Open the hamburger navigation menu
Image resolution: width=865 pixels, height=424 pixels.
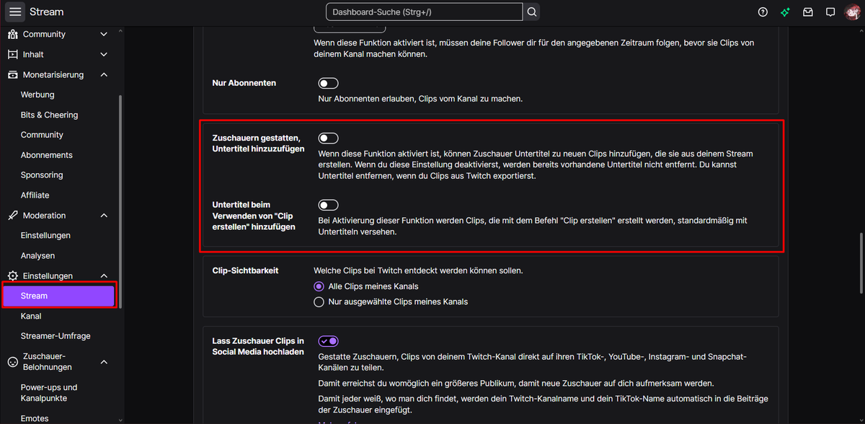click(x=15, y=12)
